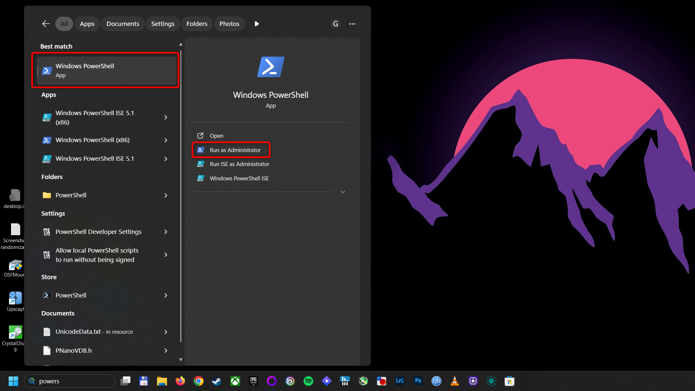
Task: Expand UnicodeData.txt result chevron
Action: [x=166, y=332]
